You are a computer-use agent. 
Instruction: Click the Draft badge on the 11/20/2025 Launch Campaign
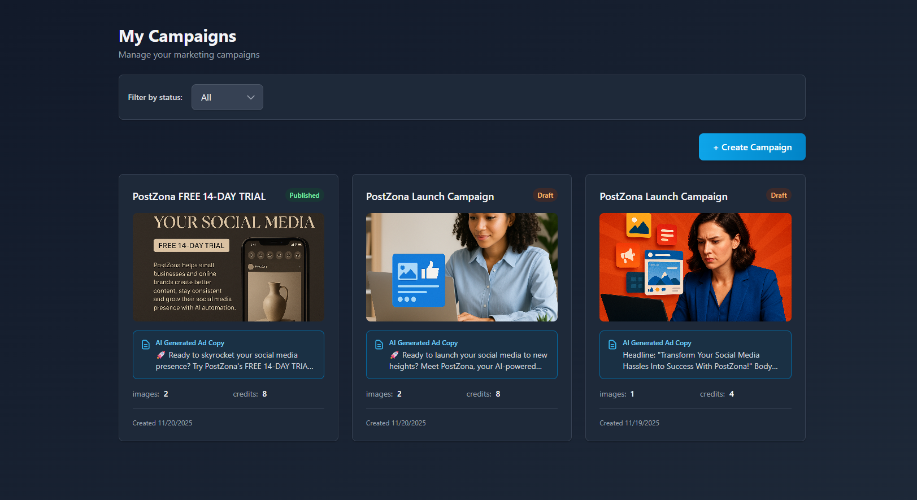pos(545,195)
